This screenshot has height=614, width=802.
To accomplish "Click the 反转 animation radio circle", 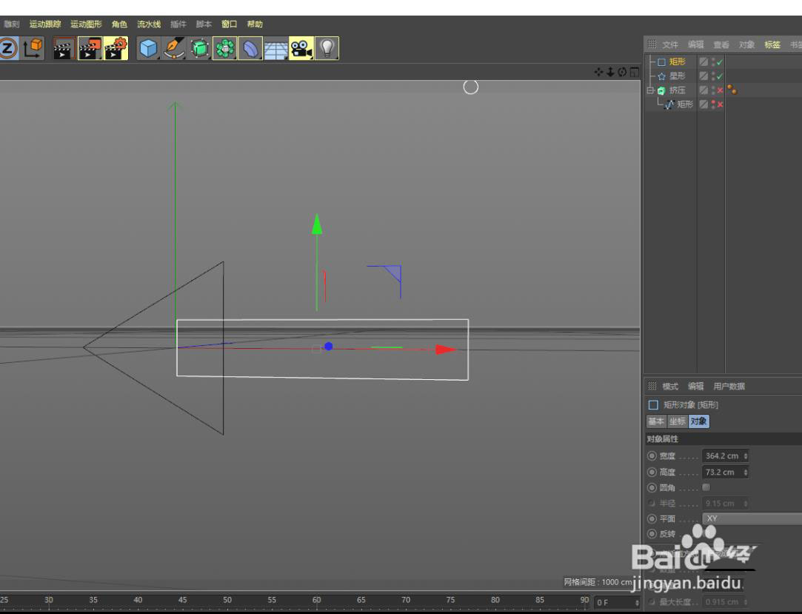I will [652, 534].
